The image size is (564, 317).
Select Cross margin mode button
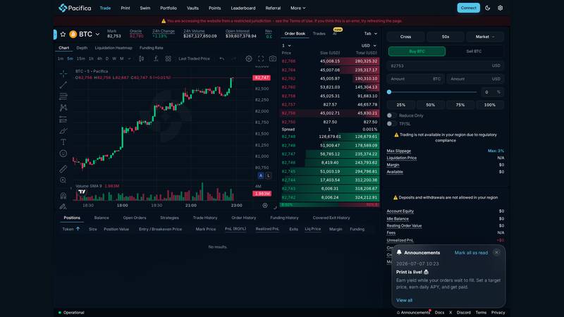click(405, 37)
